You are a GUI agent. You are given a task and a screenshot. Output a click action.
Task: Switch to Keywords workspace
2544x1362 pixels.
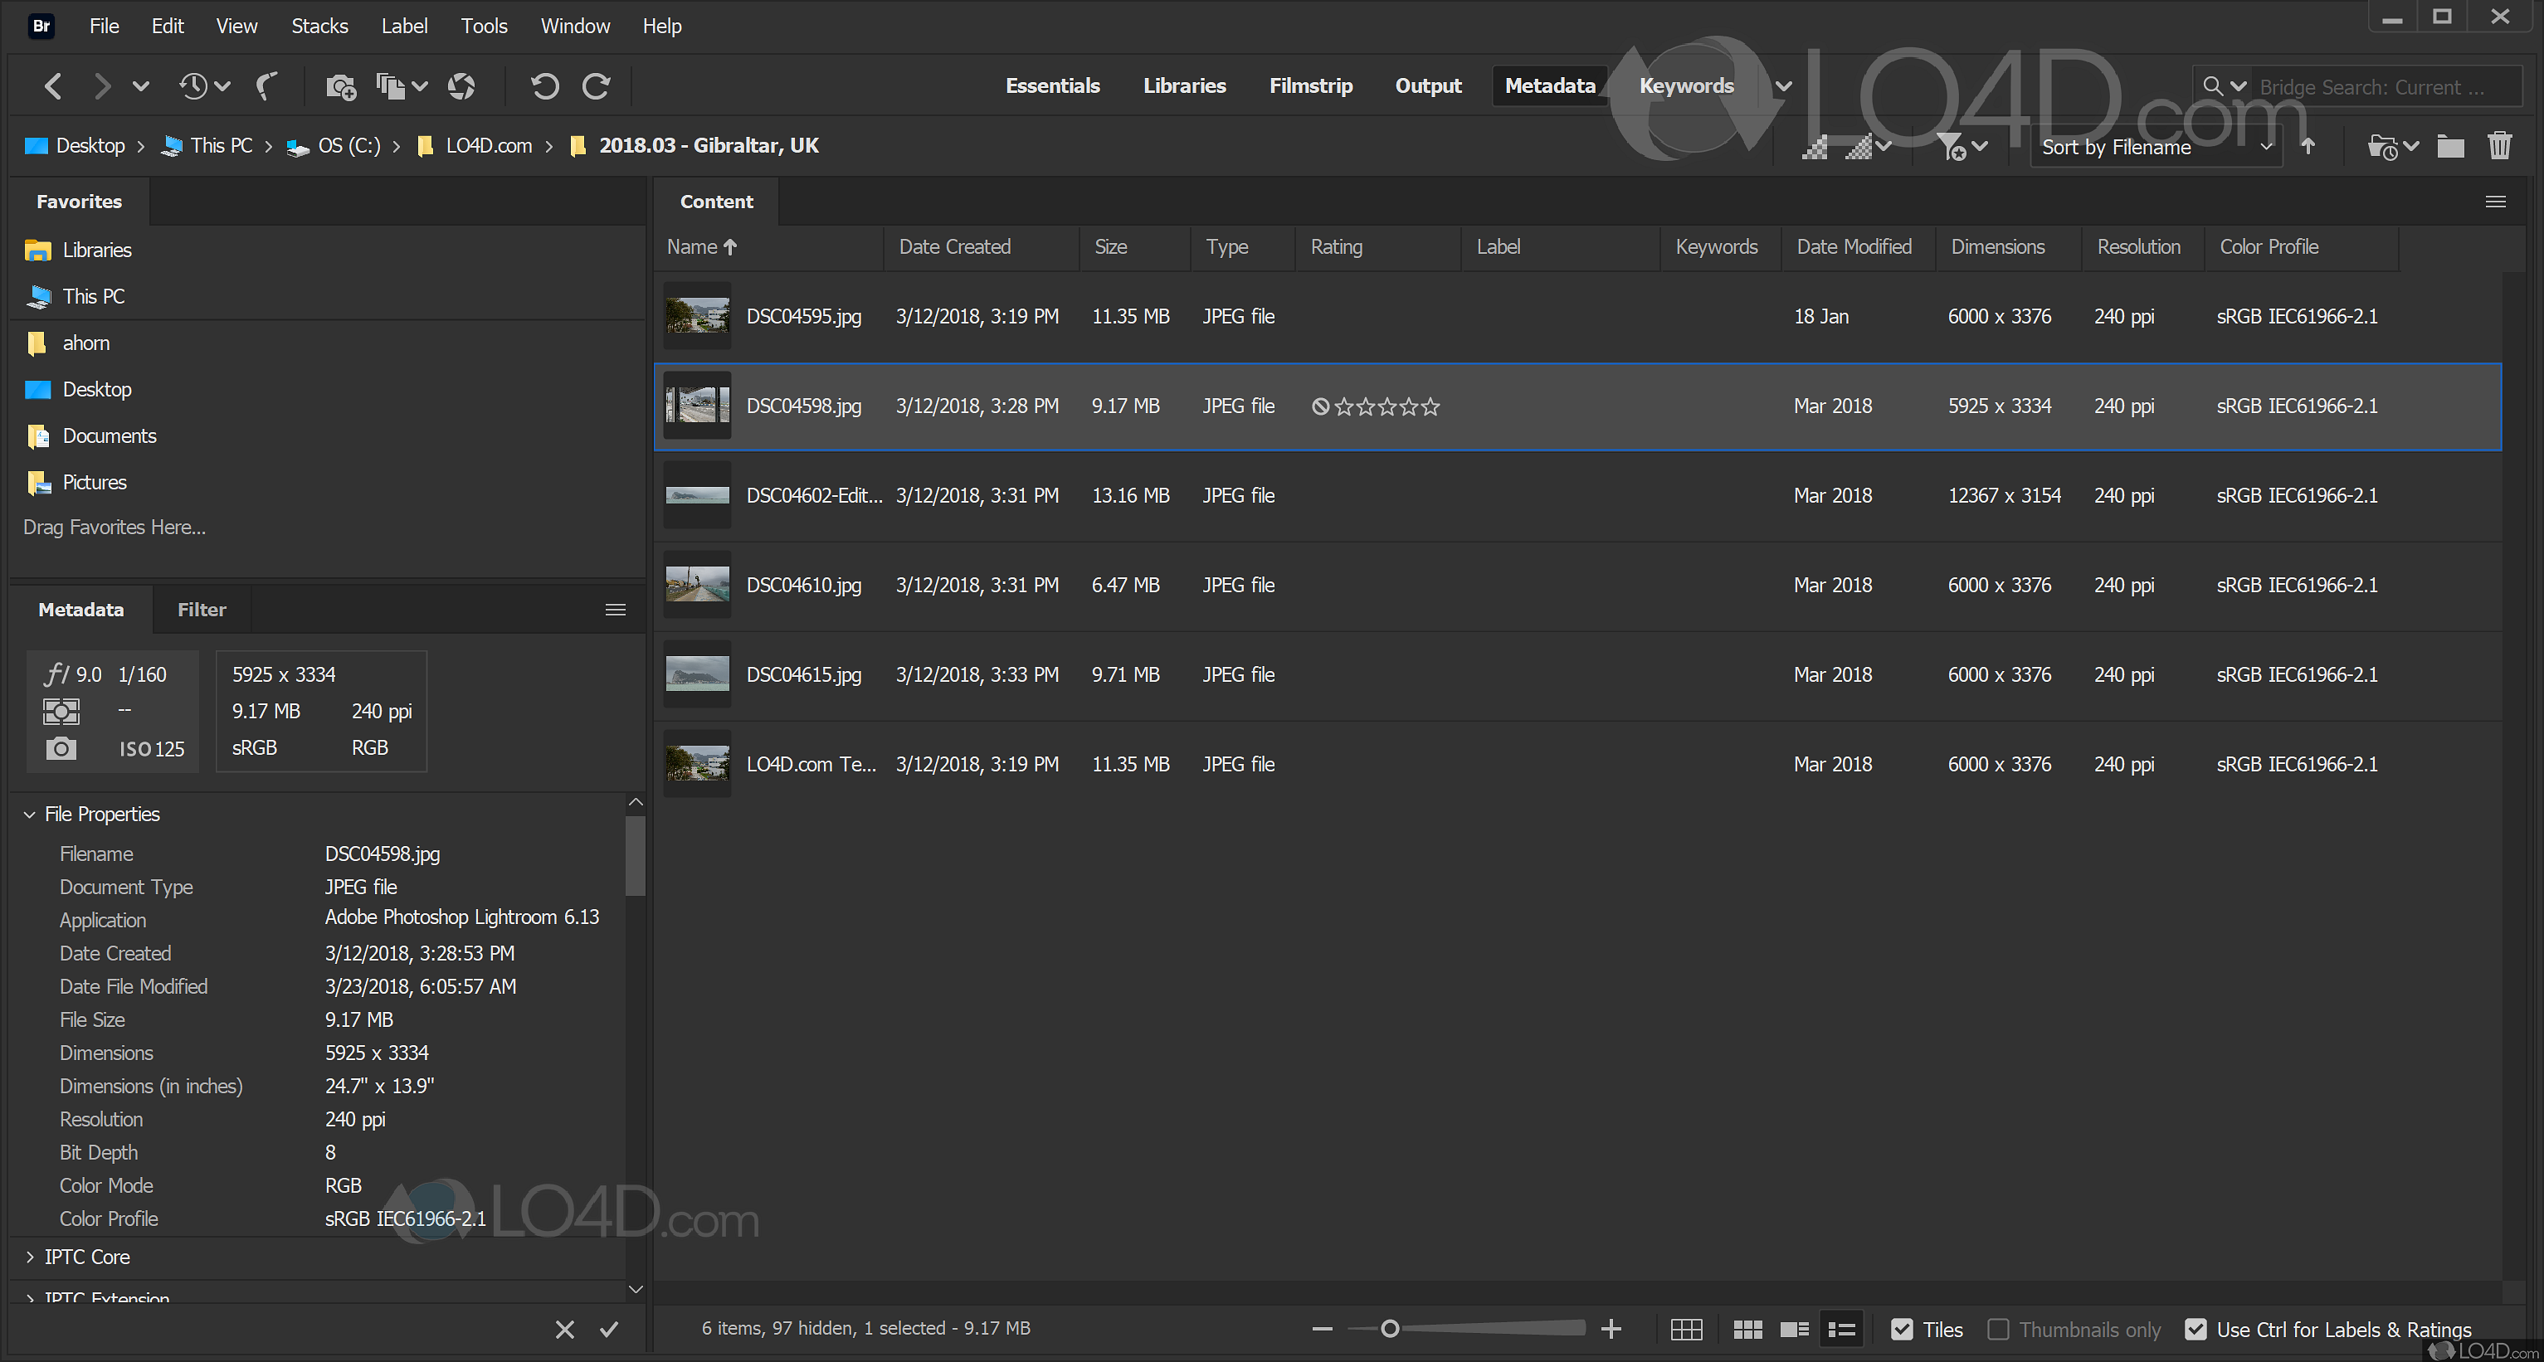coord(1686,86)
